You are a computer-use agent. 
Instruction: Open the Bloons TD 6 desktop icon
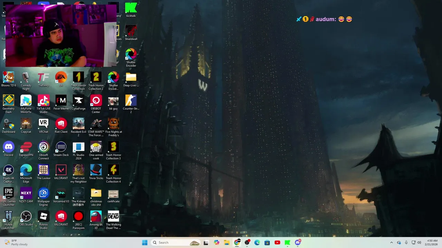pyautogui.click(x=9, y=80)
